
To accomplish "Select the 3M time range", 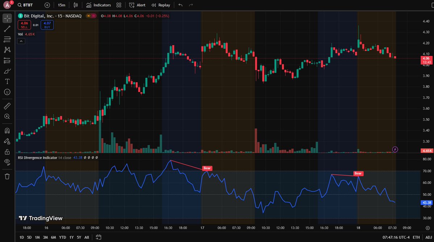I will pos(45,237).
